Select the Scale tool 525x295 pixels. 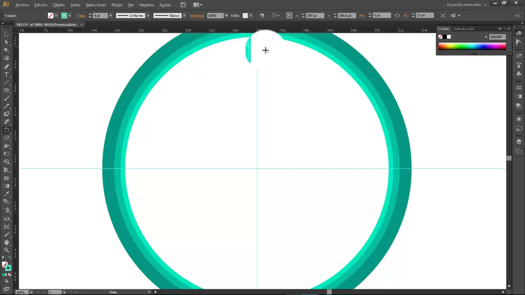coord(7,138)
